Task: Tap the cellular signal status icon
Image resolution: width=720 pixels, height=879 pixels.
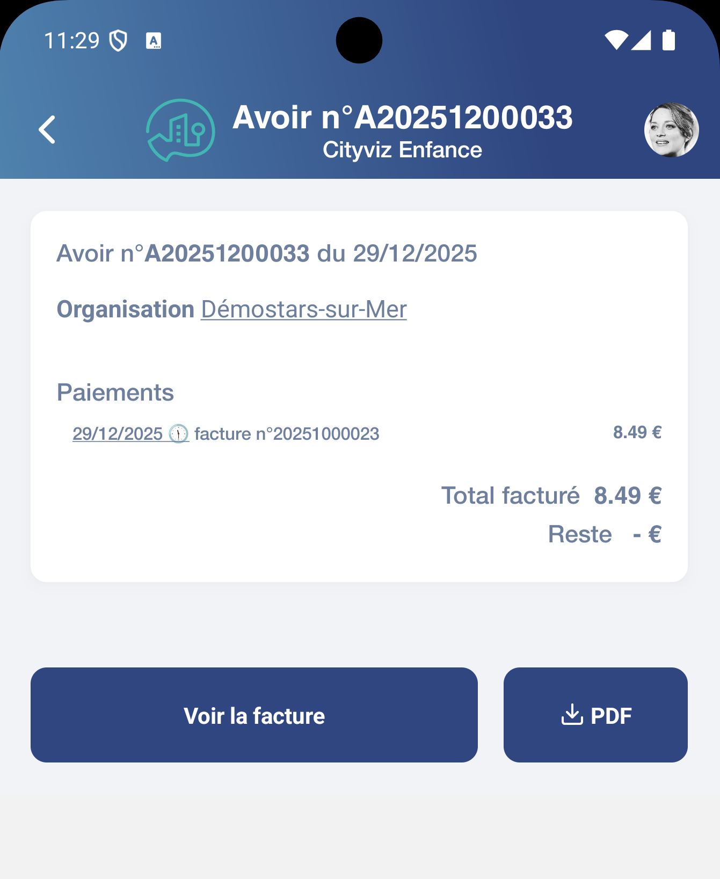Action: coord(641,40)
